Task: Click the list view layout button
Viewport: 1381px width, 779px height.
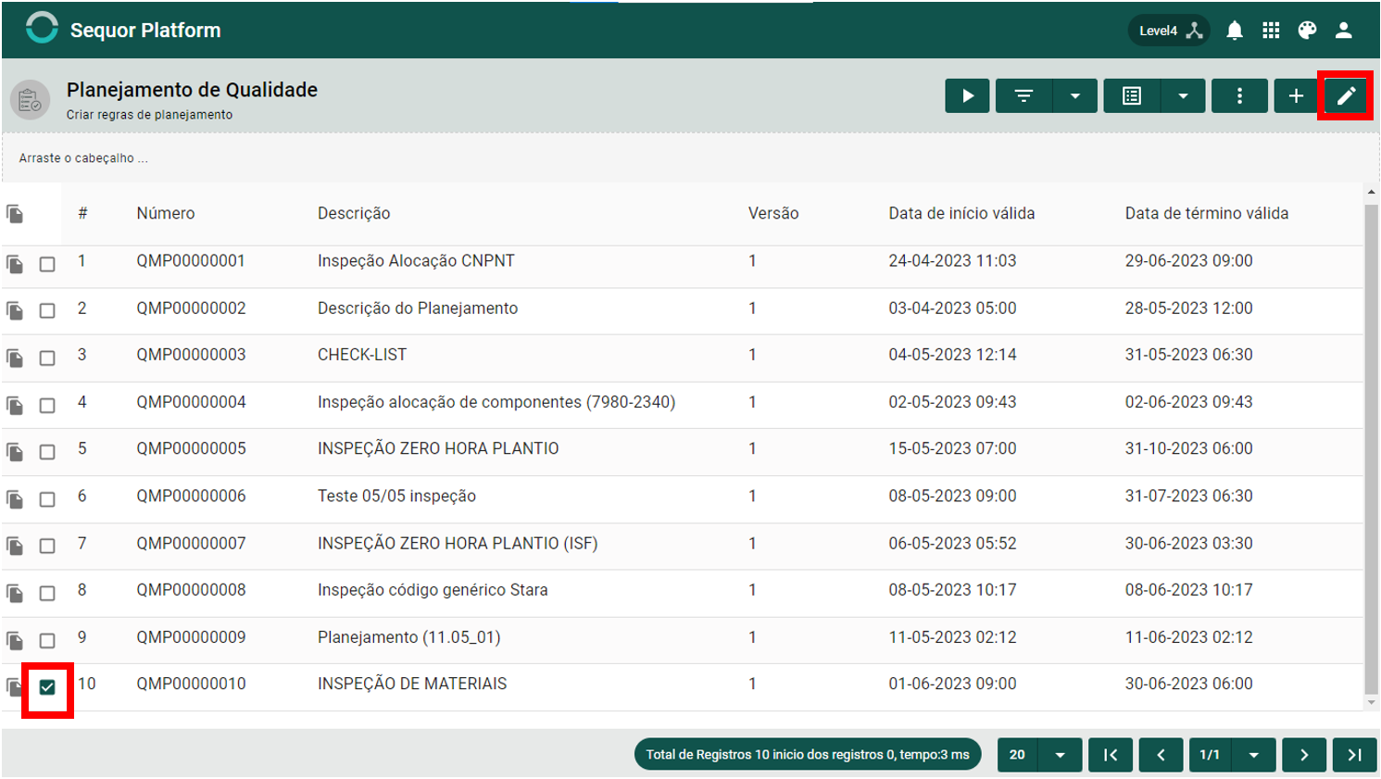Action: pyautogui.click(x=1132, y=95)
